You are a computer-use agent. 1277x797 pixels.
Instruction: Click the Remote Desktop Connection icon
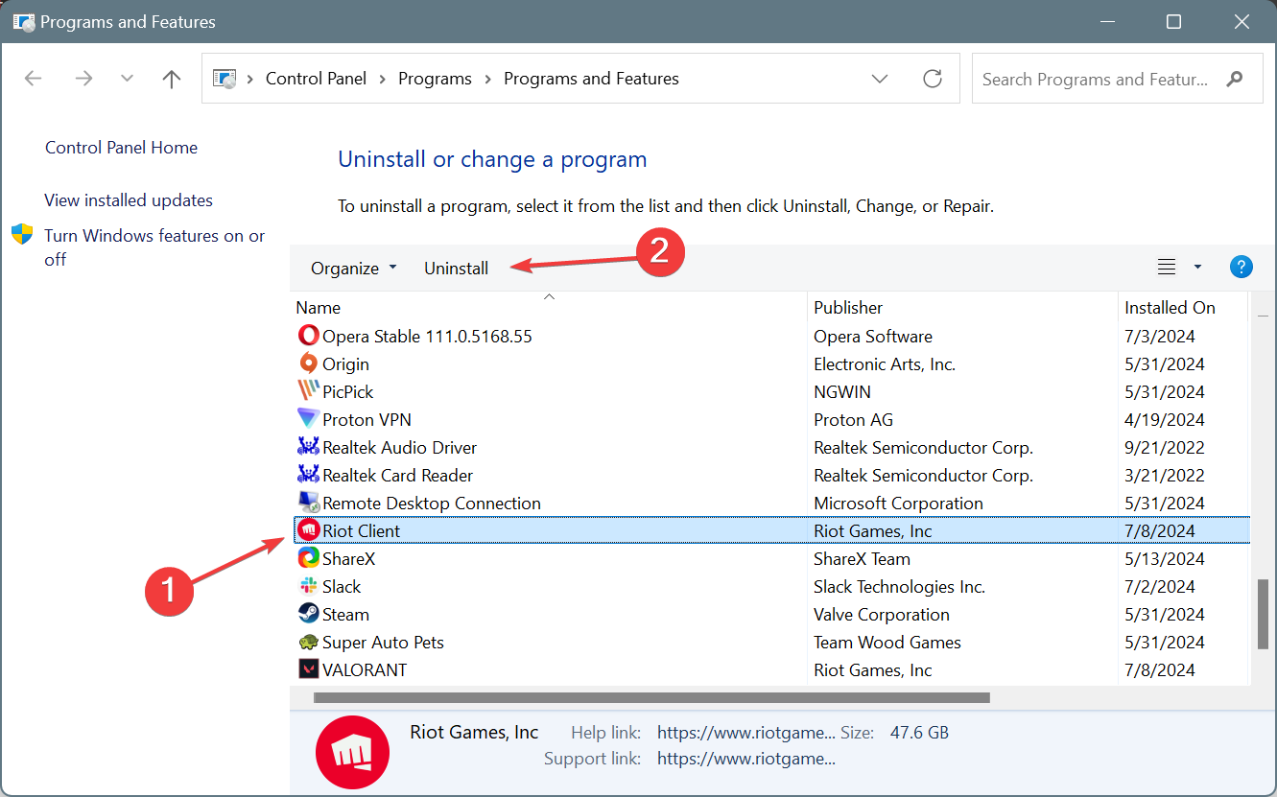(x=308, y=503)
